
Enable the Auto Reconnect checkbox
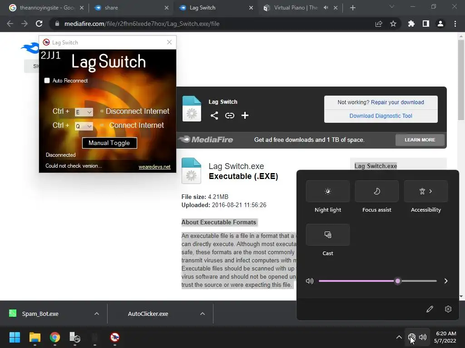pos(47,81)
